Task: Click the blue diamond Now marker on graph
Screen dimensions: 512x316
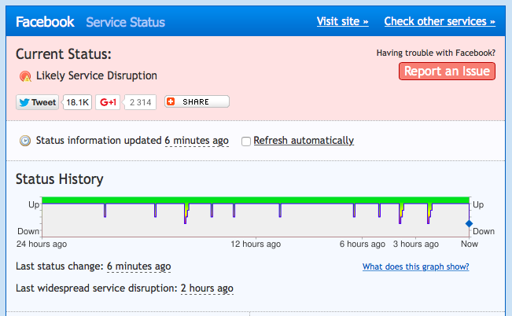Action: [x=469, y=223]
